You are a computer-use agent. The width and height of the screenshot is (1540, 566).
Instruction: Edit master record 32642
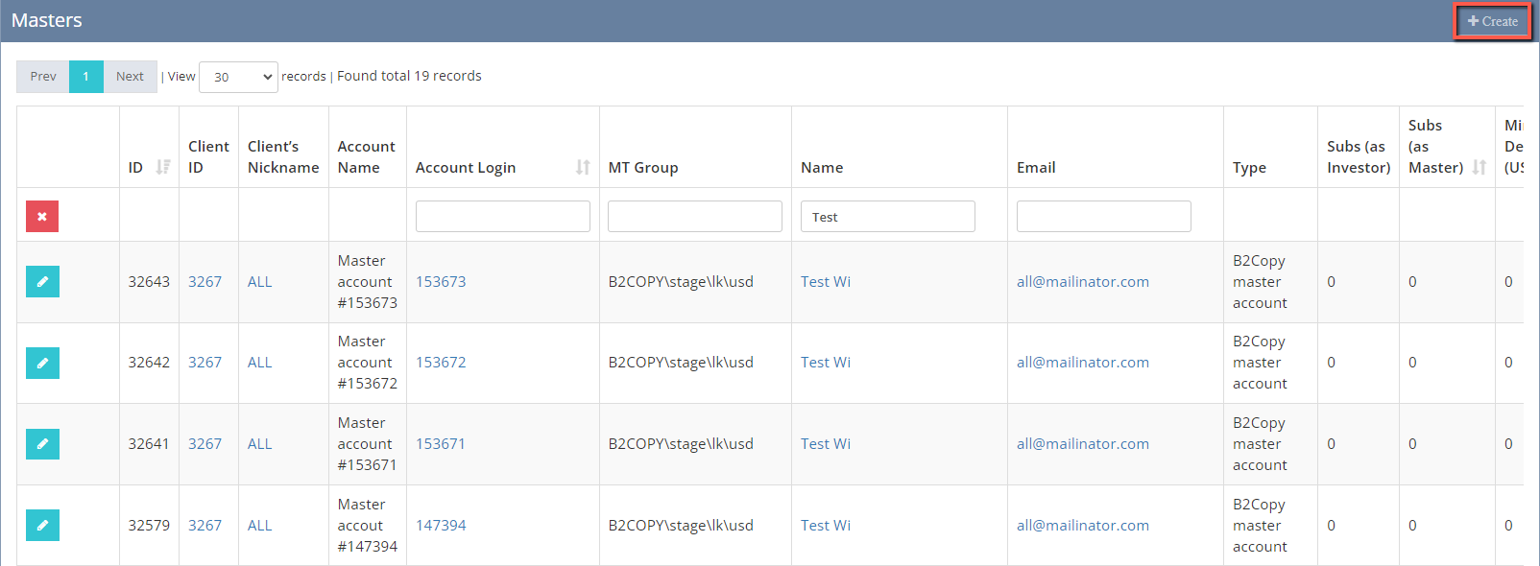42,363
